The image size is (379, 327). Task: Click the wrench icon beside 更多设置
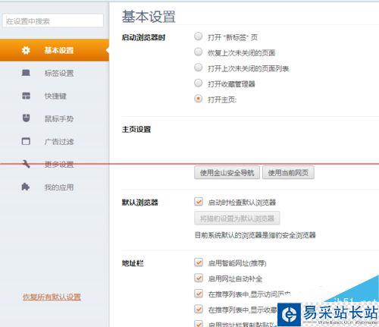tap(26, 164)
